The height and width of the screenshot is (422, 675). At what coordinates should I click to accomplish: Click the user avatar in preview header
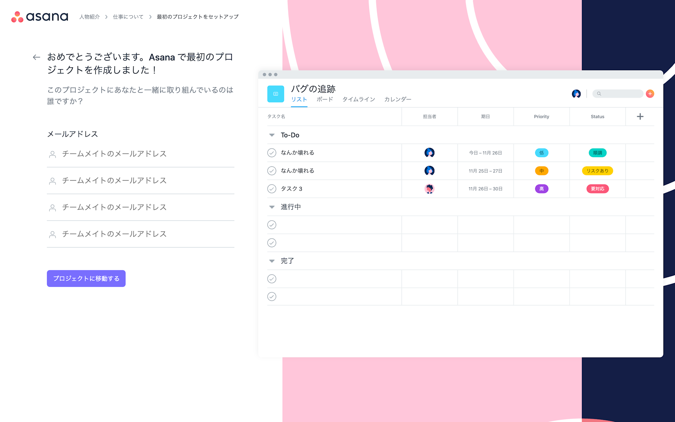pyautogui.click(x=576, y=94)
